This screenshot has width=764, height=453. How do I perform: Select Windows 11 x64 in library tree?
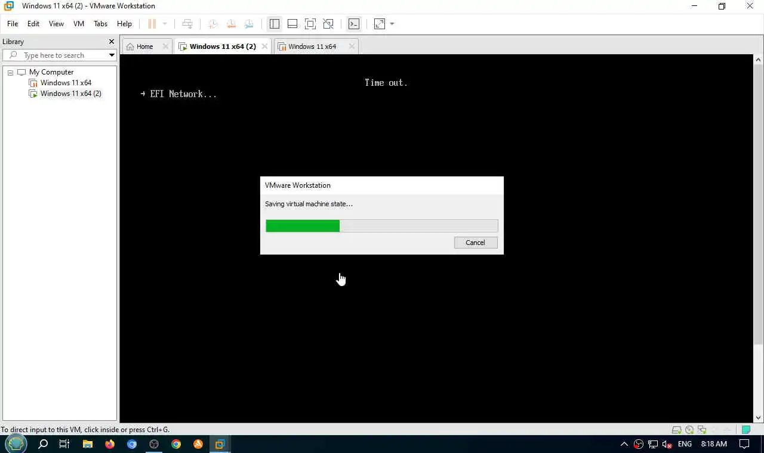point(66,83)
